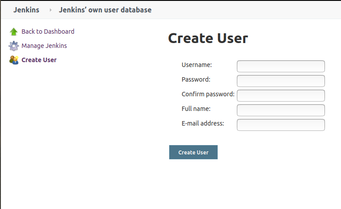Click the Username: field label
The height and width of the screenshot is (209, 341).
(196, 65)
